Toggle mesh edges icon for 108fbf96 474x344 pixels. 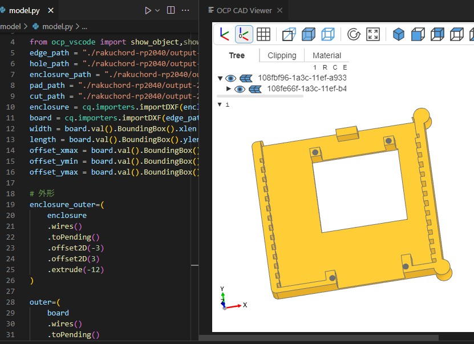pos(246,78)
